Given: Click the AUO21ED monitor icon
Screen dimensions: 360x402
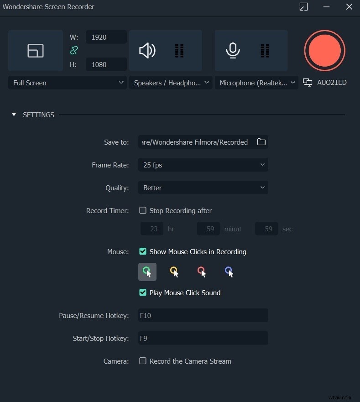Looking at the screenshot, I should 308,83.
